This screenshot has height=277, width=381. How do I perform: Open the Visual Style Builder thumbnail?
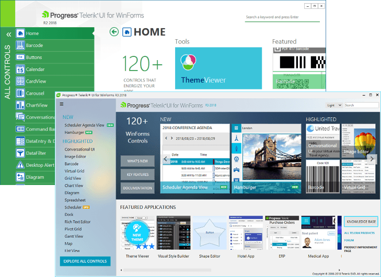(x=174, y=233)
